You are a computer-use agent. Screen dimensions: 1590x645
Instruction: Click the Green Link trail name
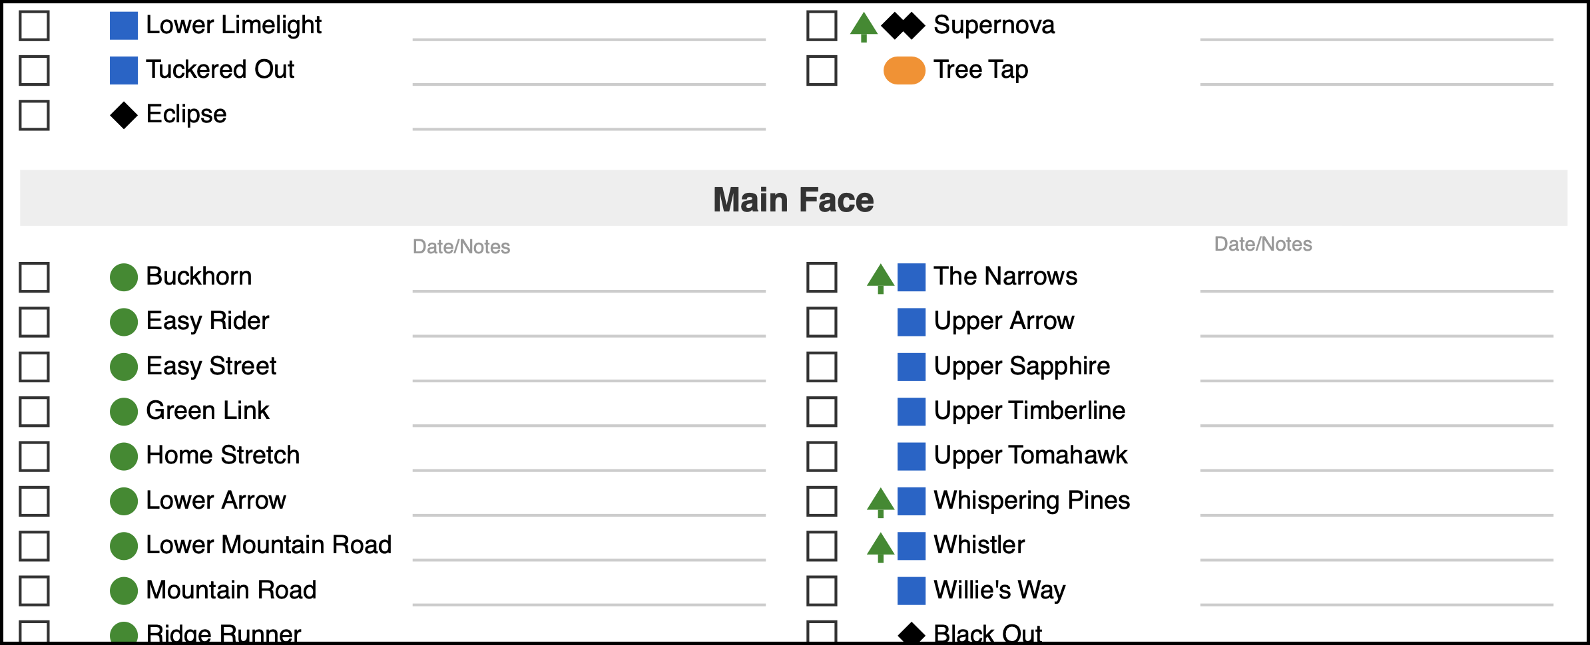click(x=208, y=411)
